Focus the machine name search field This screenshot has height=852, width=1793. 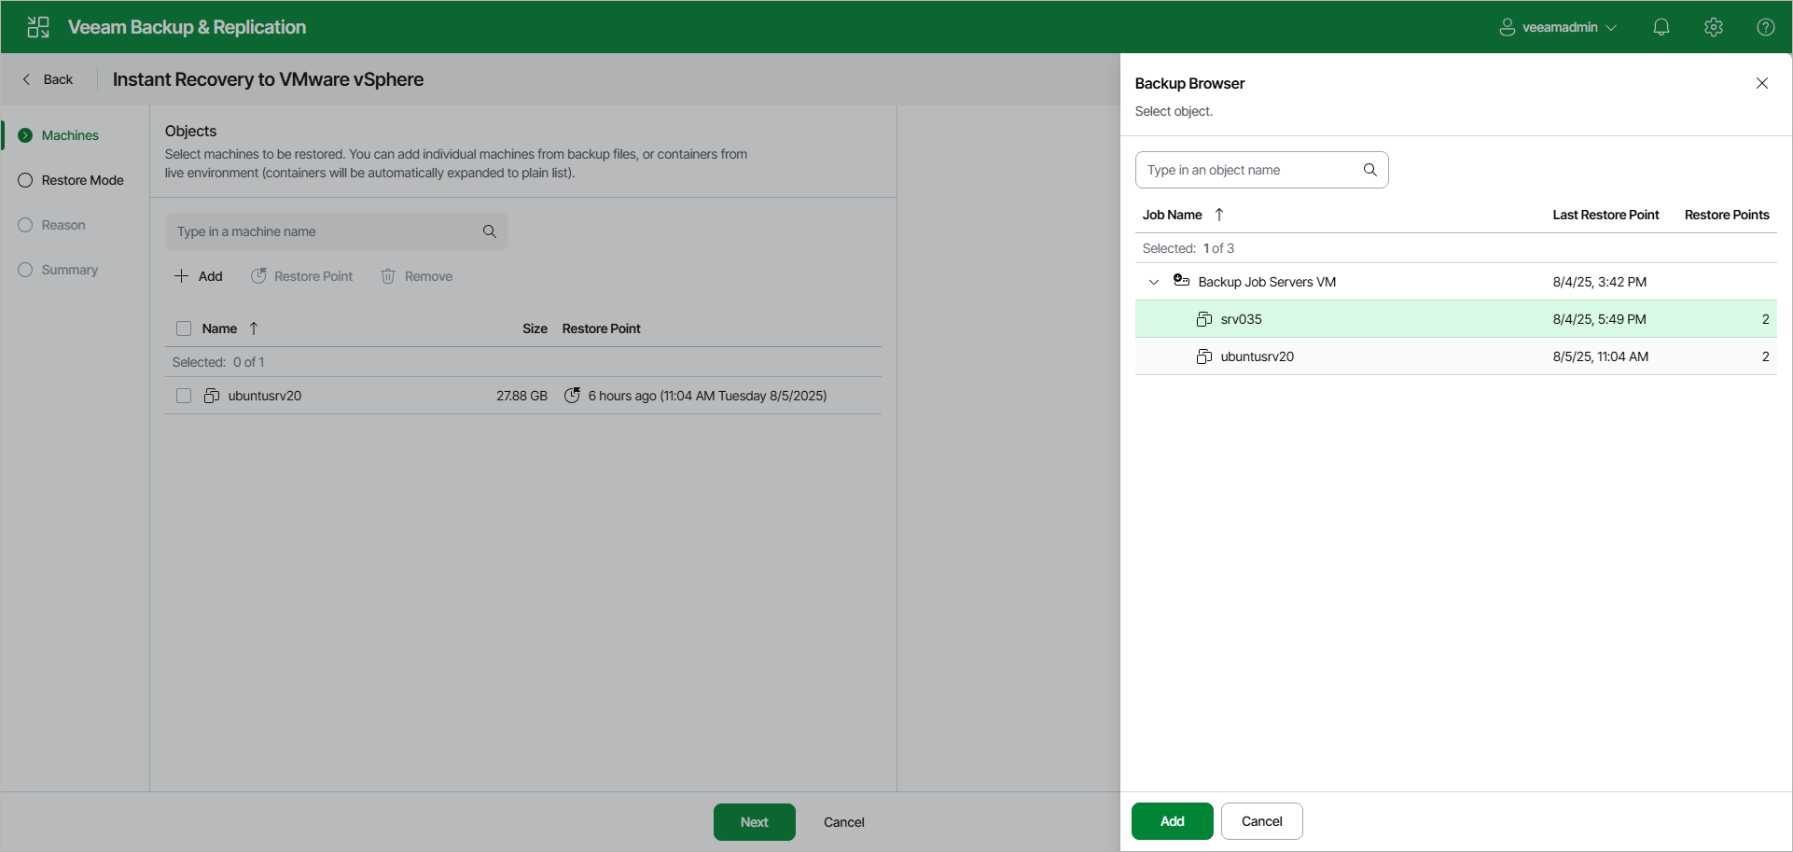point(337,231)
